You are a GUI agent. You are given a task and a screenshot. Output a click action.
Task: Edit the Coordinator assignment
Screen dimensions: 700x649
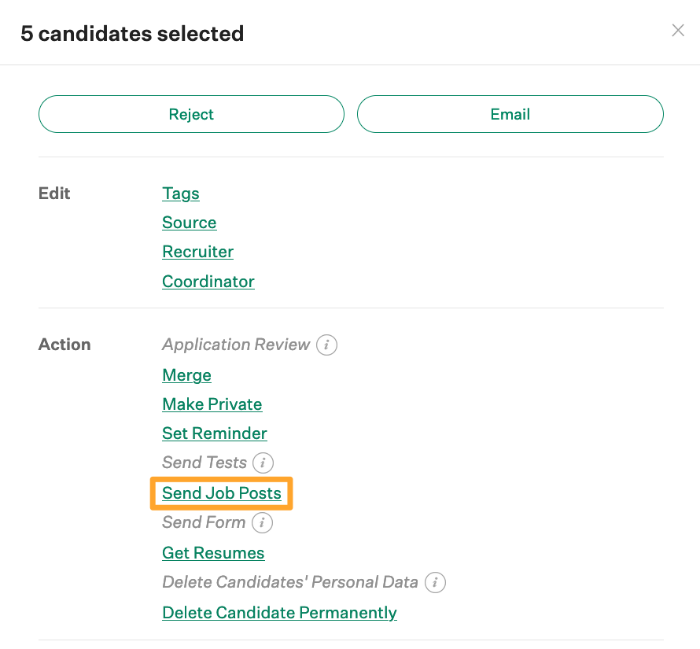coord(208,282)
